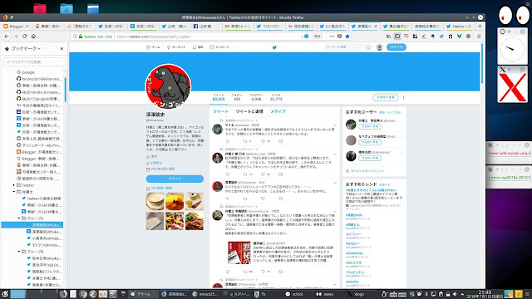532x299 pixels.
Task: Go back with the Firefox back arrow
Action: tap(7, 37)
